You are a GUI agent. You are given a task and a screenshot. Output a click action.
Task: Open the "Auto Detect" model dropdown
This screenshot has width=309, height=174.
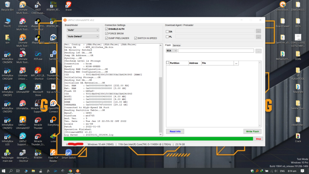point(83,36)
